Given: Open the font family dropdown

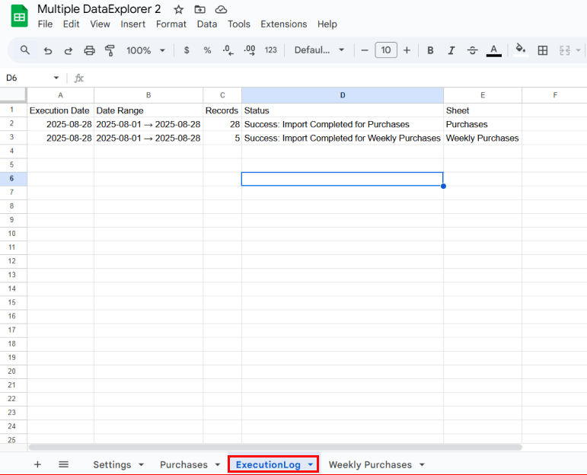Looking at the screenshot, I should pyautogui.click(x=319, y=50).
